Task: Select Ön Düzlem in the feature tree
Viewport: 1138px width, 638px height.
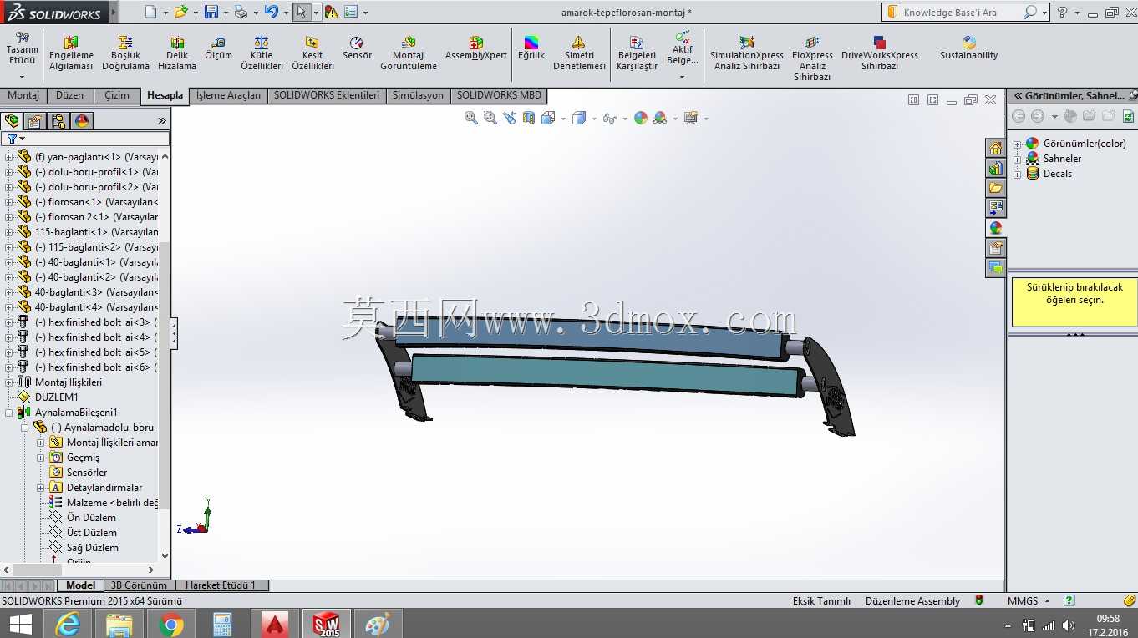Action: tap(91, 518)
